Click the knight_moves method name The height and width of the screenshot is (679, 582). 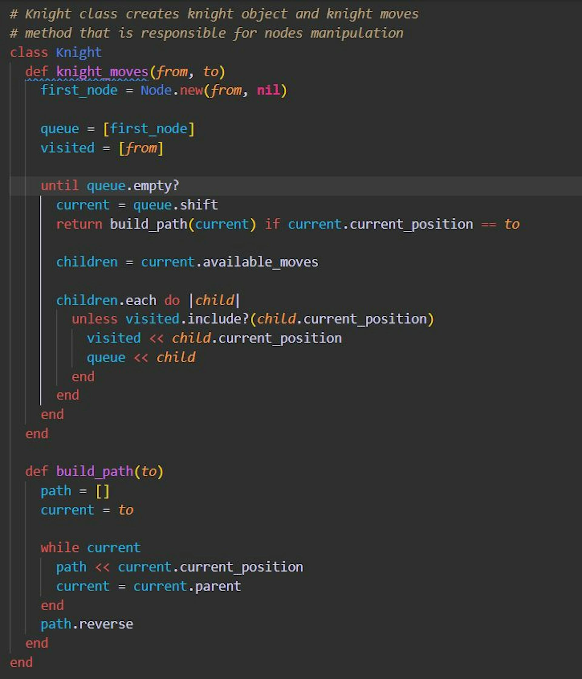(102, 72)
